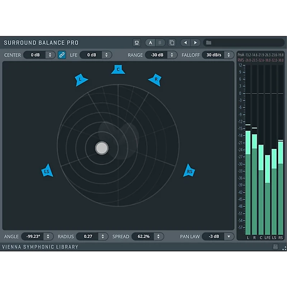
Task: Click the RS channel level meter
Action: pos(281,150)
